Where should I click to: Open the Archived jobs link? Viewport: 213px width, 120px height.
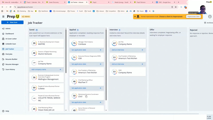(209, 23)
